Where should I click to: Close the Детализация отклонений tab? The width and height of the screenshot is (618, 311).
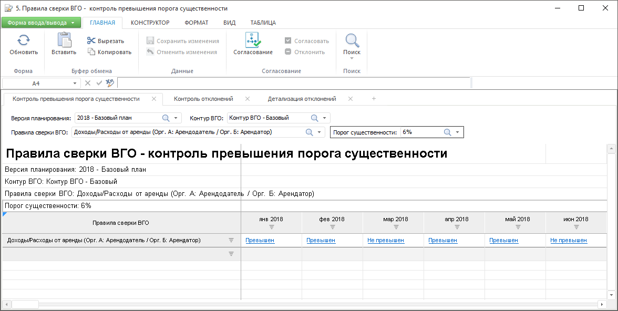tap(351, 99)
